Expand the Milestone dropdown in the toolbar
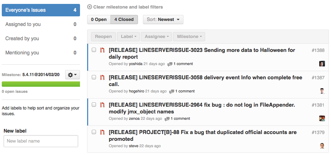Image resolution: width=331 pixels, height=155 pixels. click(189, 37)
